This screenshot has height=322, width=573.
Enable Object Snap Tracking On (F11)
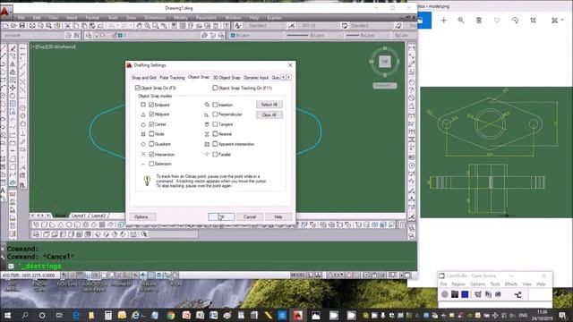coord(215,88)
